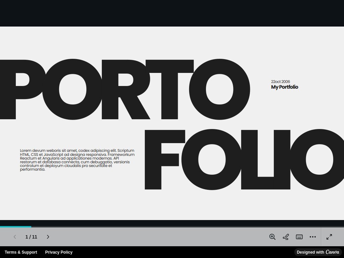This screenshot has height=258, width=344.
Task: Select the Zoom magnifier icon
Action: pos(272,237)
